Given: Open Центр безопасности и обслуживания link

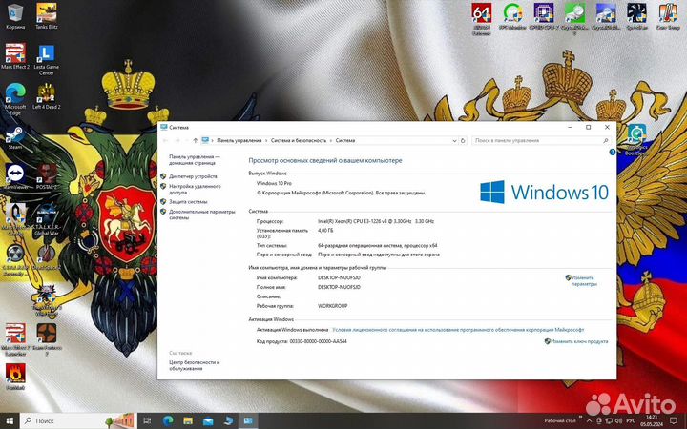Looking at the screenshot, I should pyautogui.click(x=194, y=365).
